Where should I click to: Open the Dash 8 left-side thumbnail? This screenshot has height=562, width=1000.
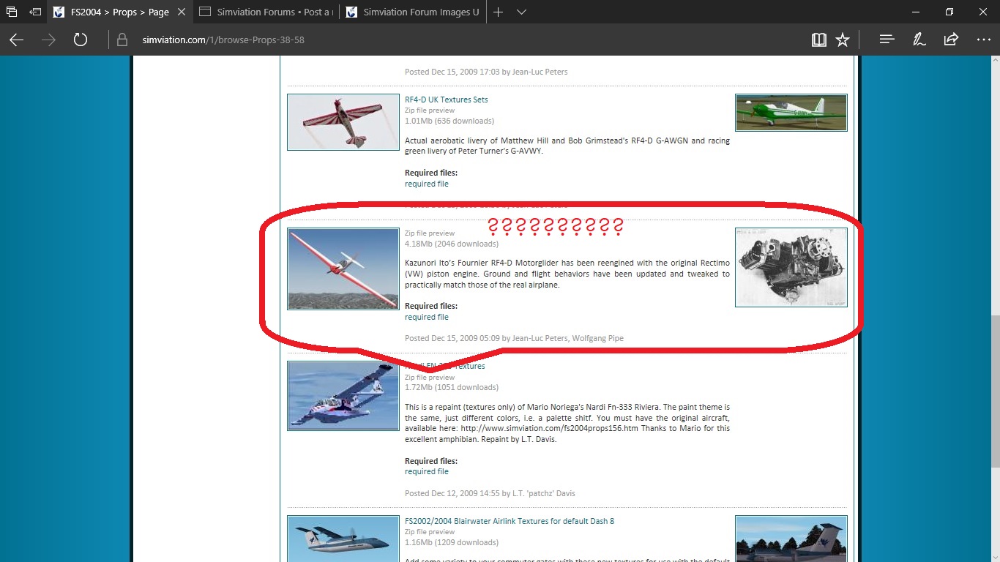pos(343,539)
